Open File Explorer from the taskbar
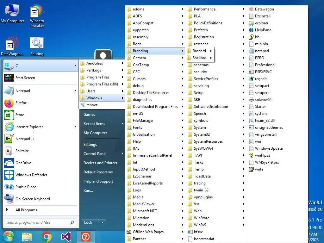 pyautogui.click(x=27, y=237)
